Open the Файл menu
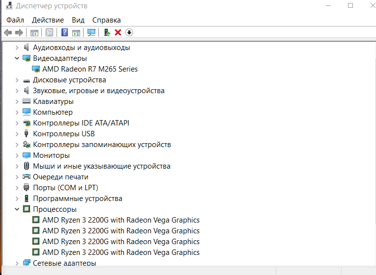Viewport: 376px width, 275px height. [x=15, y=20]
